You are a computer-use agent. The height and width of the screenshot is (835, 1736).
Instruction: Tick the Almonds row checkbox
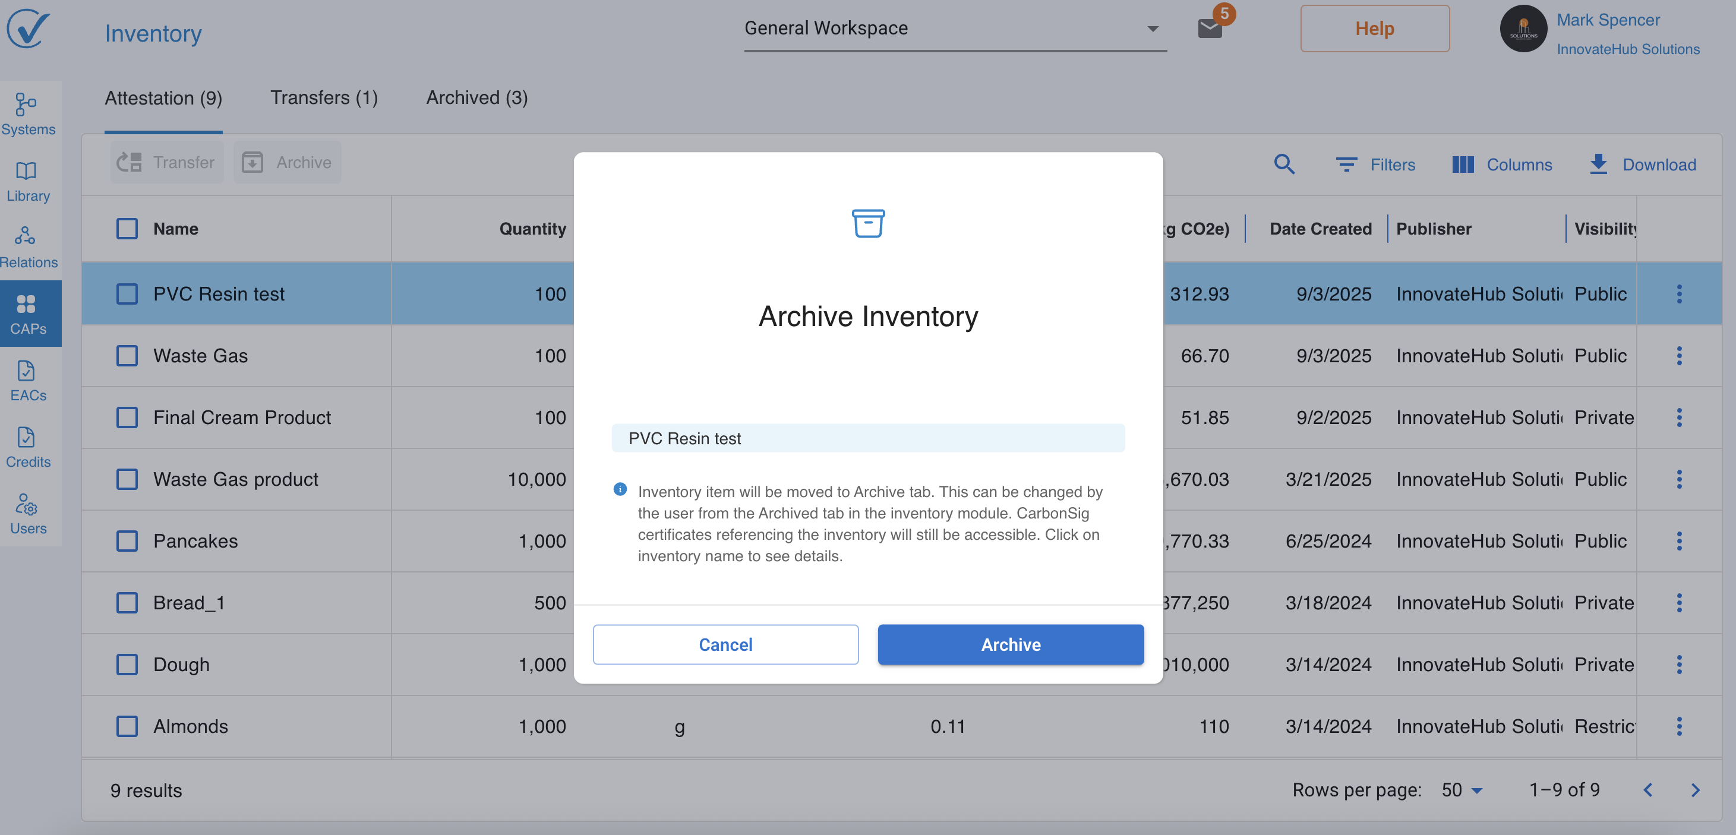127,726
